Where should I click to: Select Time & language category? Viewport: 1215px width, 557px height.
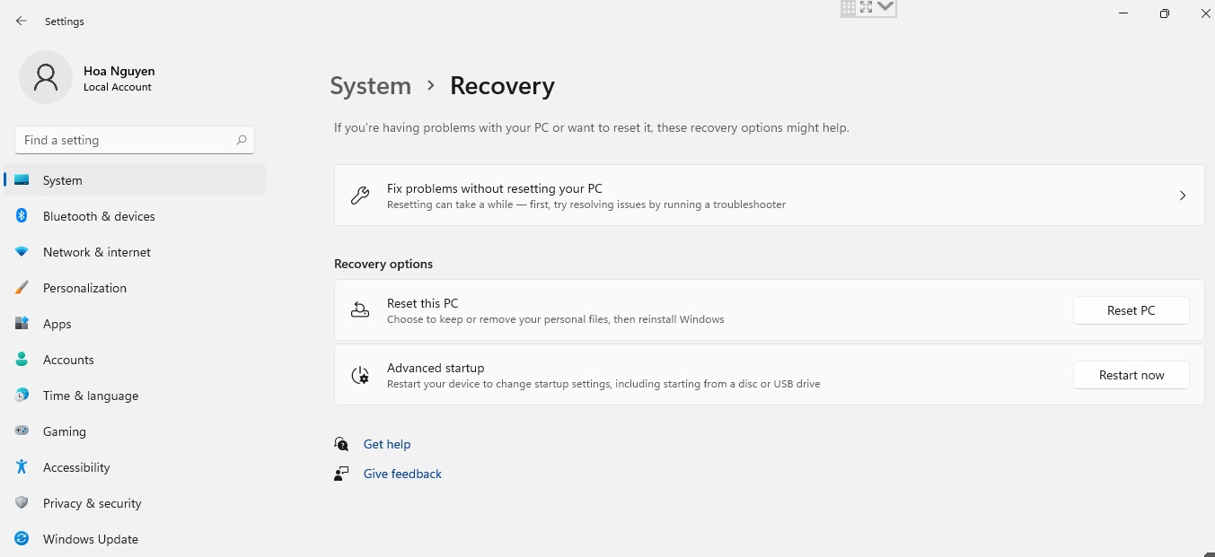pos(90,396)
